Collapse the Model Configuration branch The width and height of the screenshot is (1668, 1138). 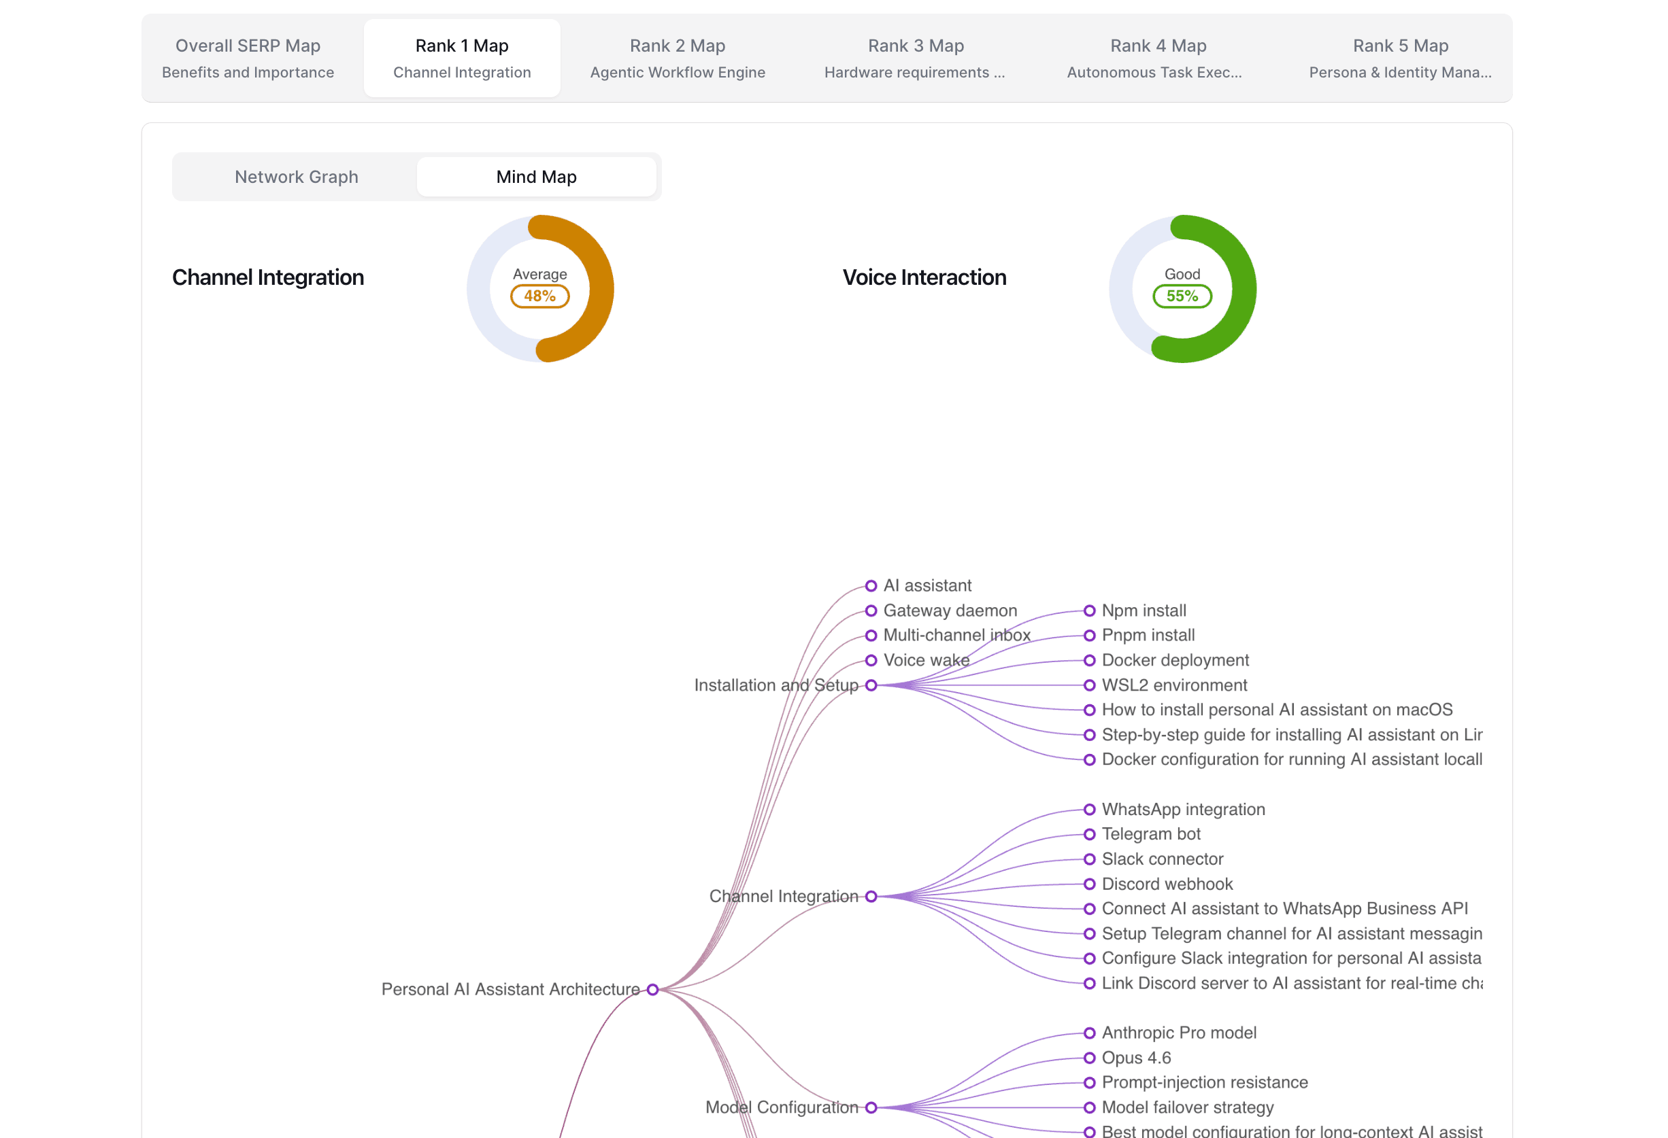[x=871, y=1107]
